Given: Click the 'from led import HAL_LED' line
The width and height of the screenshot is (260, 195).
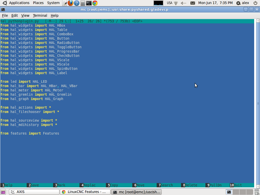Looking at the screenshot, I should (24, 82).
